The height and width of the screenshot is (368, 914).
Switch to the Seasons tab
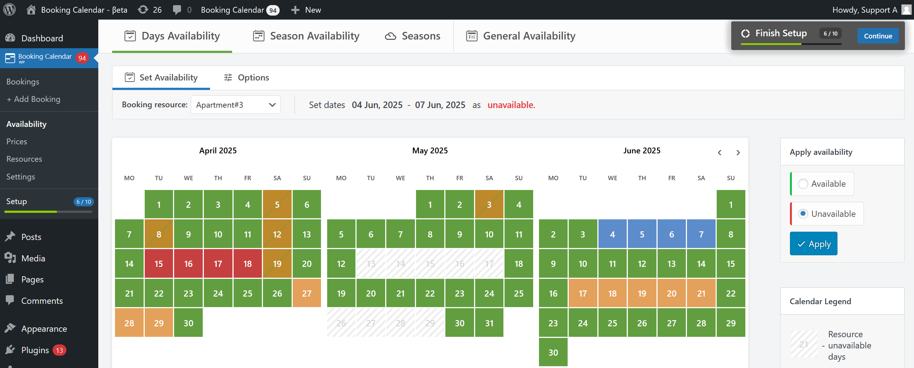pyautogui.click(x=412, y=36)
